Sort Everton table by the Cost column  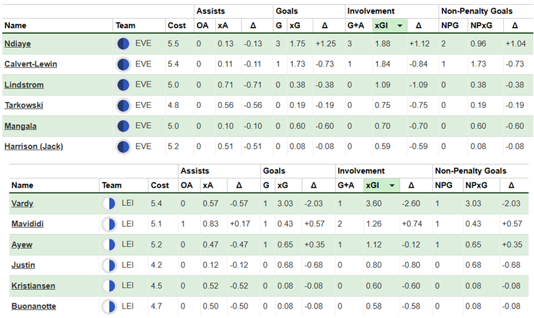pos(176,25)
